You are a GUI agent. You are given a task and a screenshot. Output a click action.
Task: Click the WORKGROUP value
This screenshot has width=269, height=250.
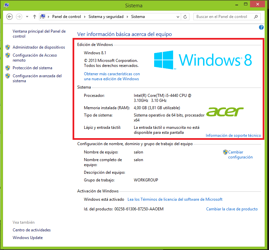tap(146, 180)
